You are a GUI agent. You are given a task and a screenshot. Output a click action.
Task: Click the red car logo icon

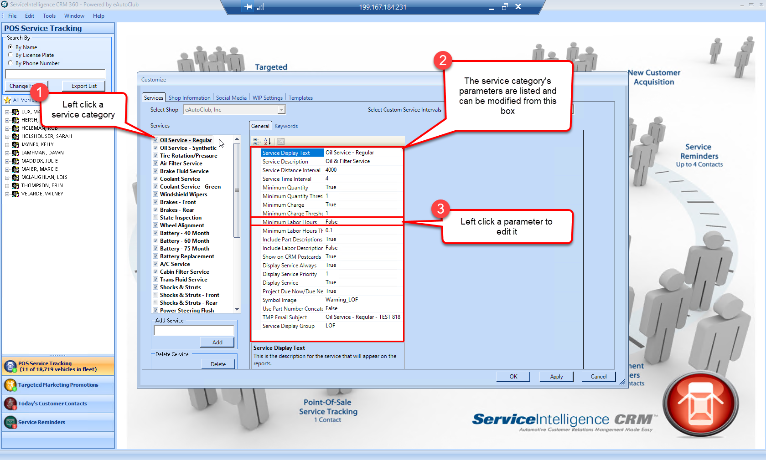pos(700,403)
